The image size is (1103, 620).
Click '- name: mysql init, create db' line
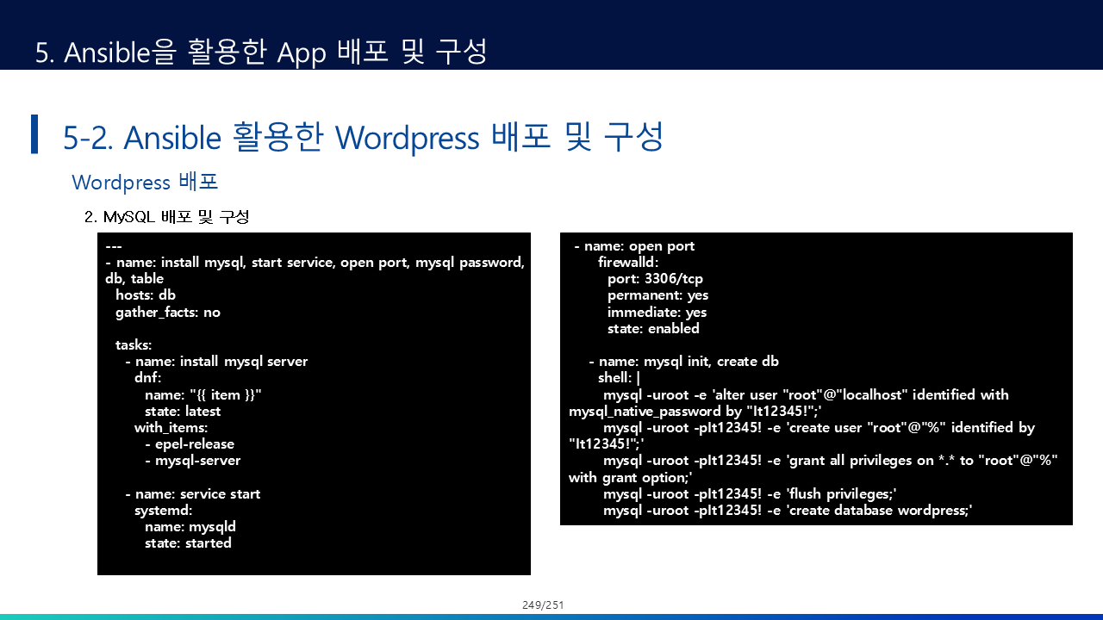[684, 362]
